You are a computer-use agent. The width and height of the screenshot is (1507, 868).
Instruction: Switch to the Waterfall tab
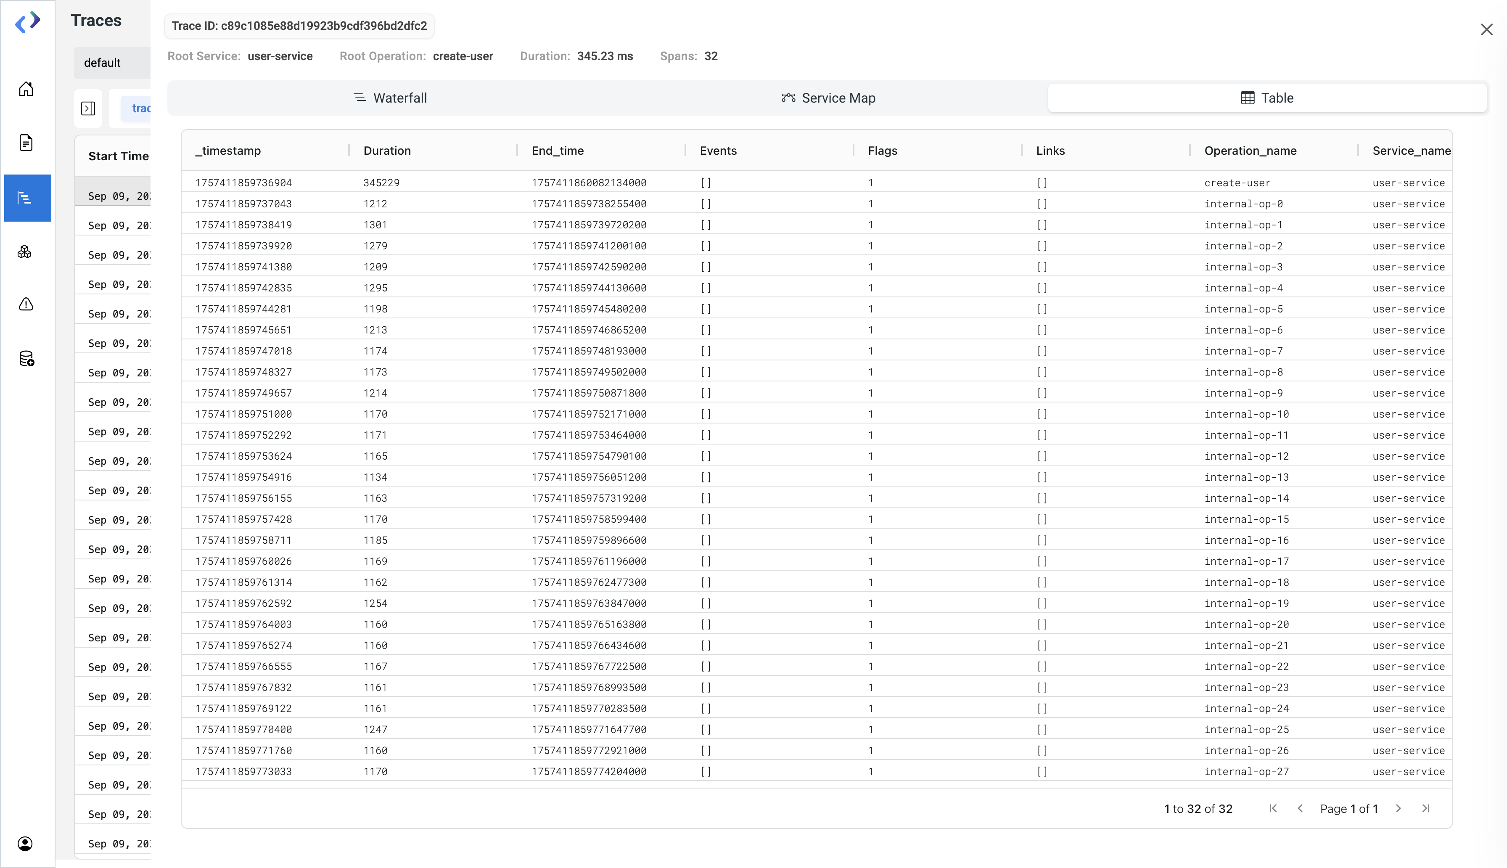pyautogui.click(x=390, y=98)
